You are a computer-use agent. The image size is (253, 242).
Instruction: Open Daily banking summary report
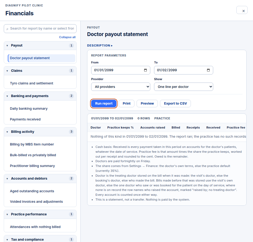[41, 109]
